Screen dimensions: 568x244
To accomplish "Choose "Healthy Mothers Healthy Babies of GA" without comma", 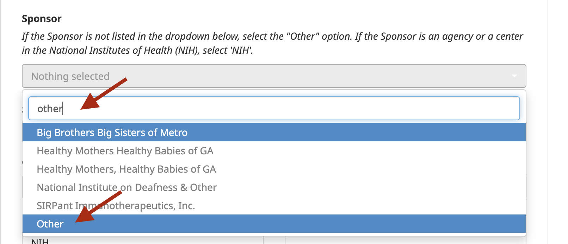I will 125,151.
